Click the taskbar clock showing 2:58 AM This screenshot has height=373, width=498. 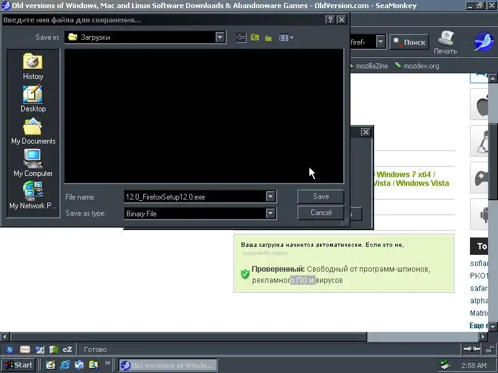coord(474,366)
